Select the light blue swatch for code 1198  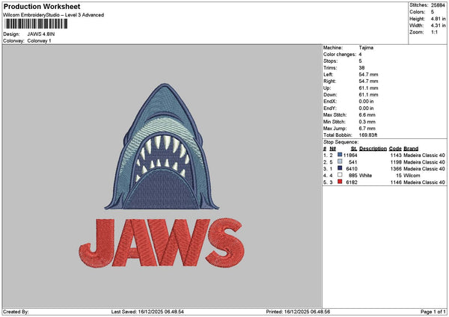[x=340, y=161]
